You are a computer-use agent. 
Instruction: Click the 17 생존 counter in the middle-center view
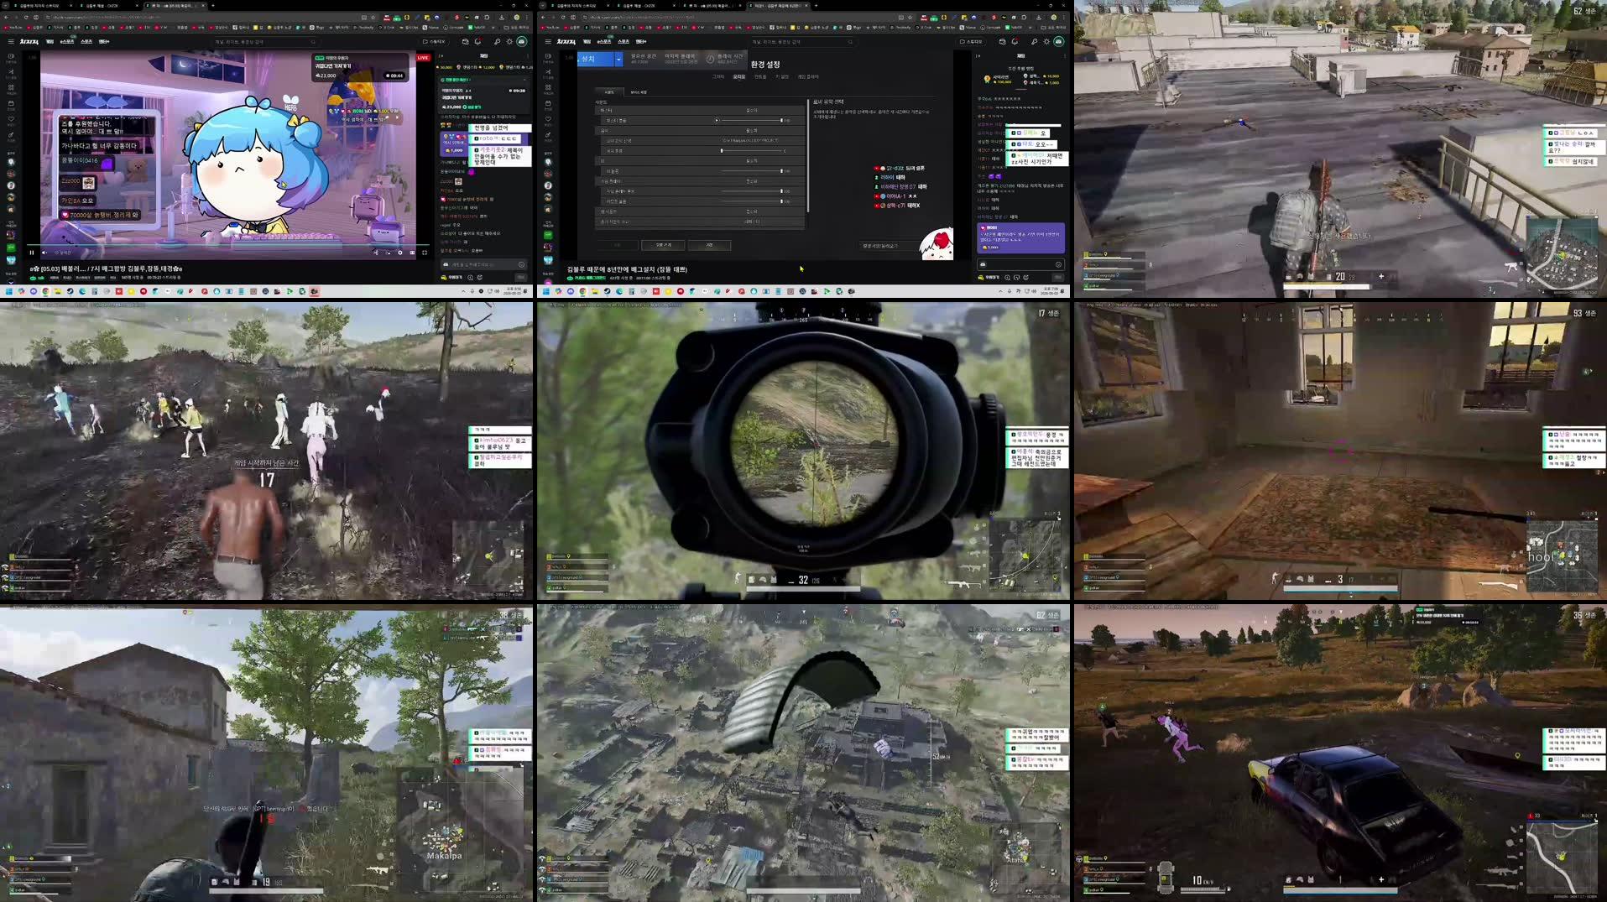(1048, 313)
